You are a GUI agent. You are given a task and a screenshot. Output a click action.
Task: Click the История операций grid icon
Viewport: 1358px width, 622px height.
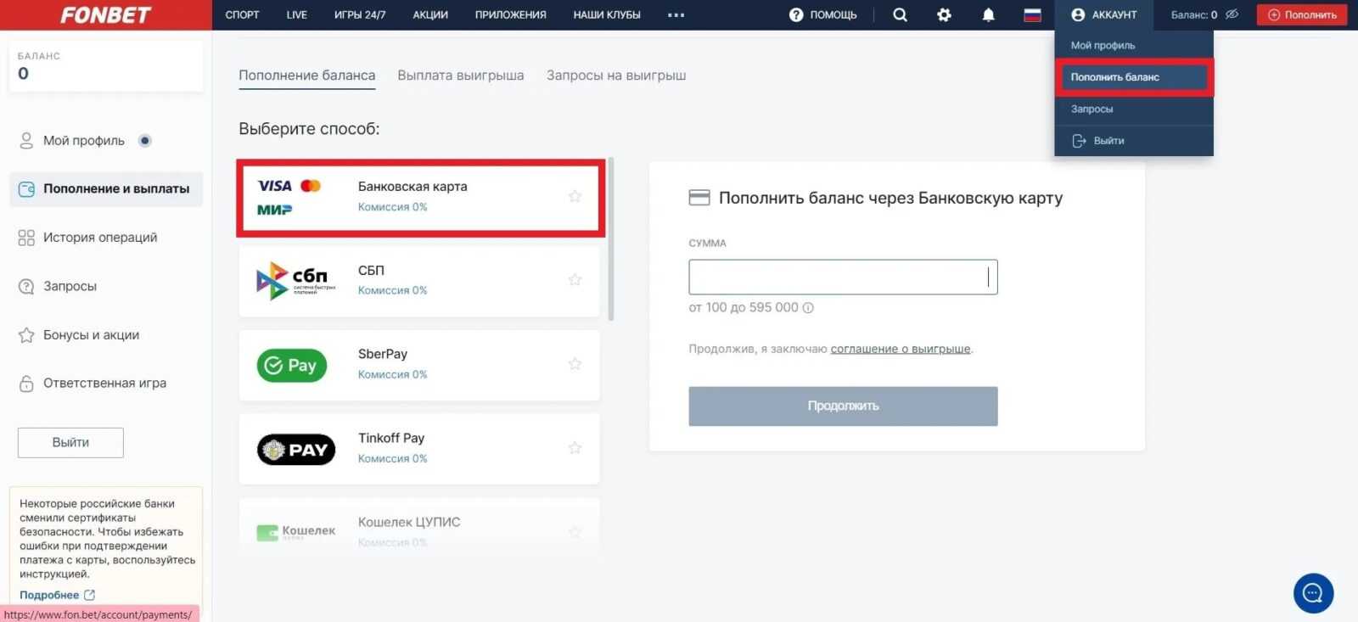click(x=26, y=238)
